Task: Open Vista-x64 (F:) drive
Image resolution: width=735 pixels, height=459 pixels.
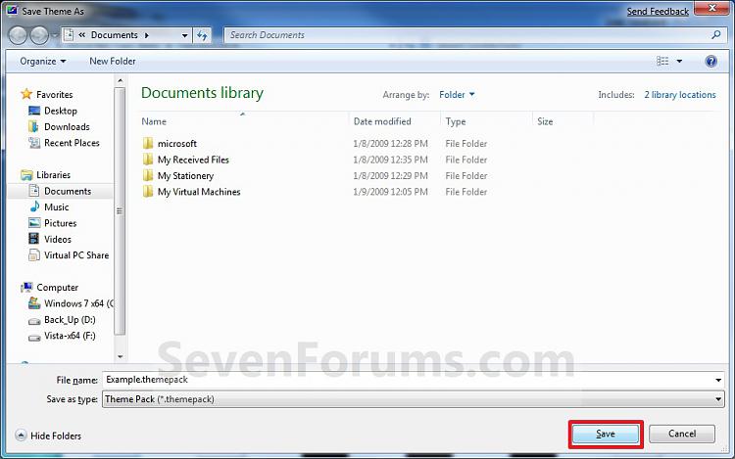Action: click(70, 336)
